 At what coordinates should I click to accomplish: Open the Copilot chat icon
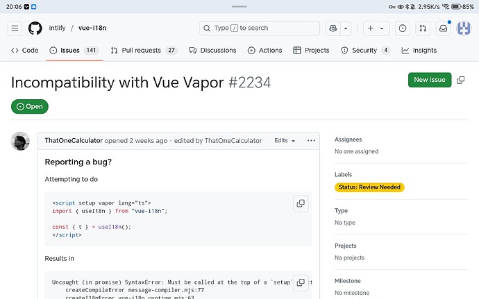[x=333, y=28]
